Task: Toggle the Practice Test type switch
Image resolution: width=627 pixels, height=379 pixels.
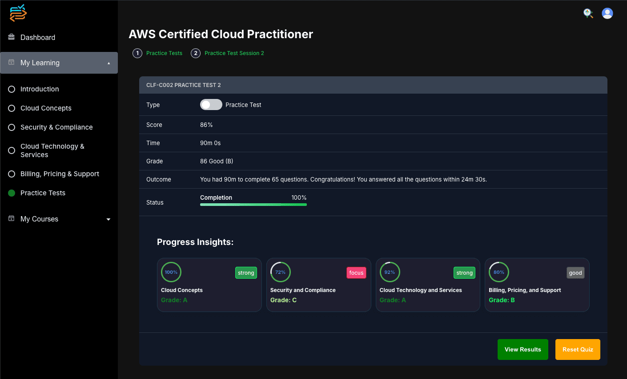Action: 211,105
